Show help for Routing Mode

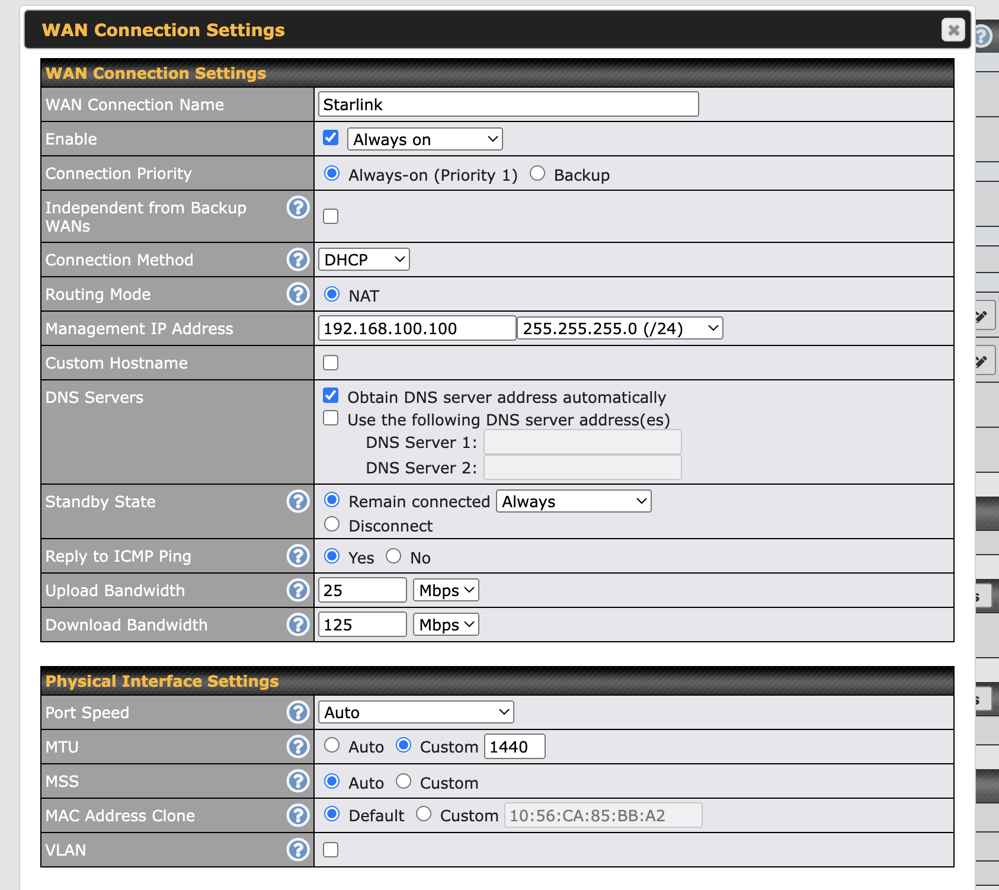298,294
